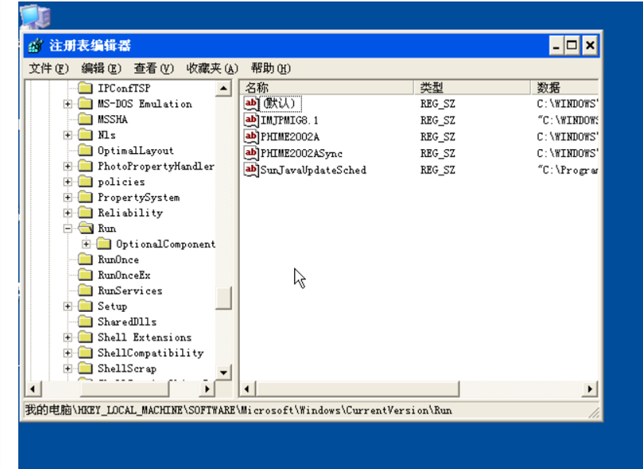643x469 pixels.
Task: Select the RunServices tree label
Action: 130,290
